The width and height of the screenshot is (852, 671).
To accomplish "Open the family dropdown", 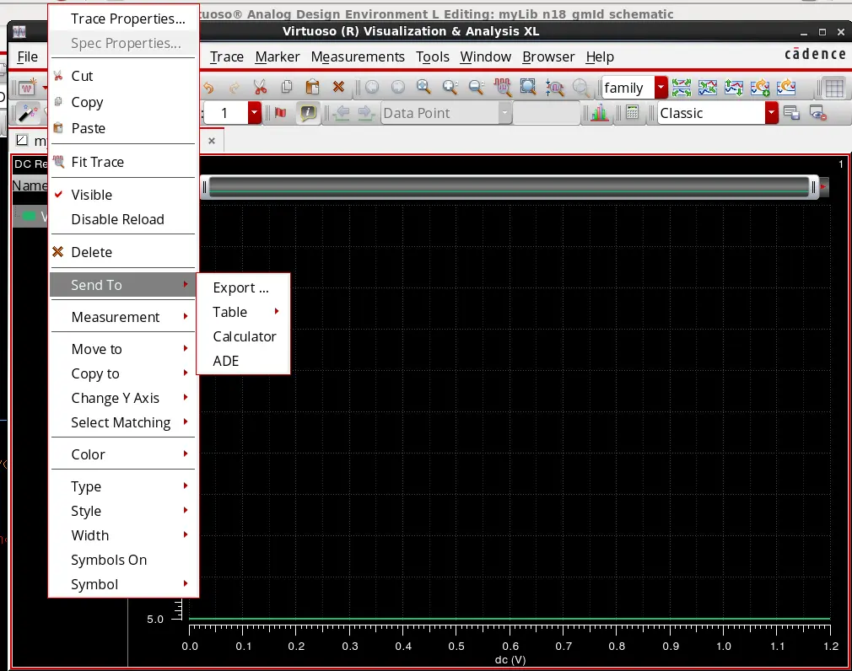I will coord(661,88).
